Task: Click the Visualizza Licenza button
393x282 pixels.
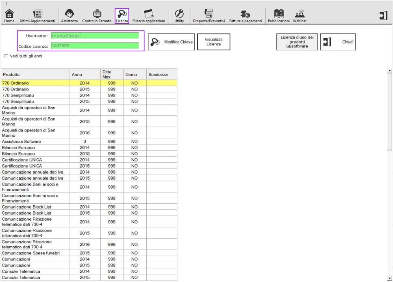Action: coord(213,42)
